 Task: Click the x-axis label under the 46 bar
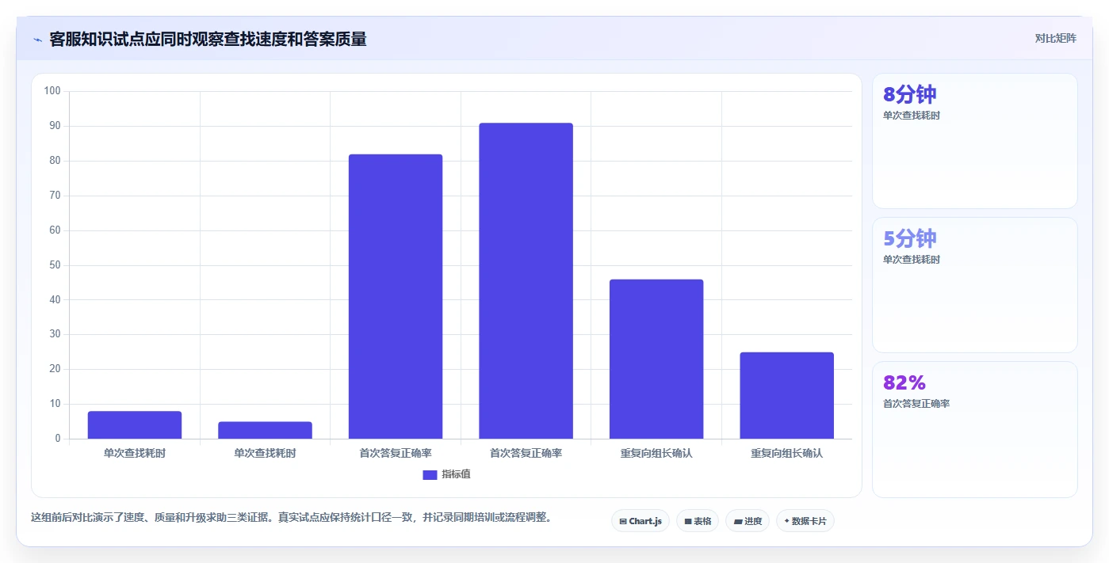(x=656, y=454)
